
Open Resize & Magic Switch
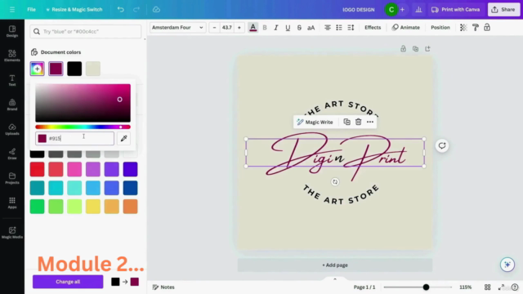[x=74, y=10]
